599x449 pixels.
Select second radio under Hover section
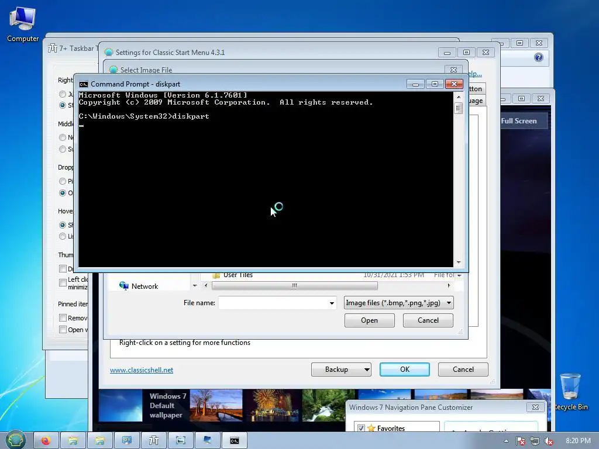[x=63, y=236]
